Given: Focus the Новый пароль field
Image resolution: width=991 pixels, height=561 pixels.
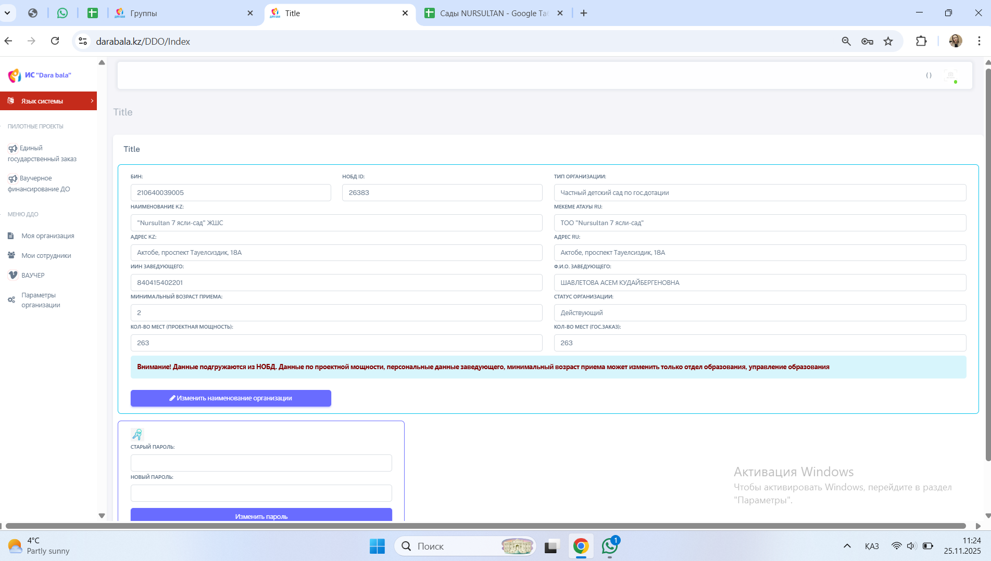Looking at the screenshot, I should [x=261, y=493].
